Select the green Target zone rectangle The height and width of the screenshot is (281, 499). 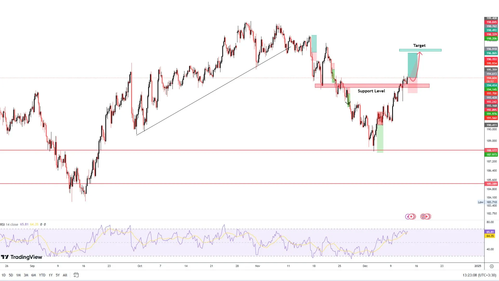pos(420,50)
